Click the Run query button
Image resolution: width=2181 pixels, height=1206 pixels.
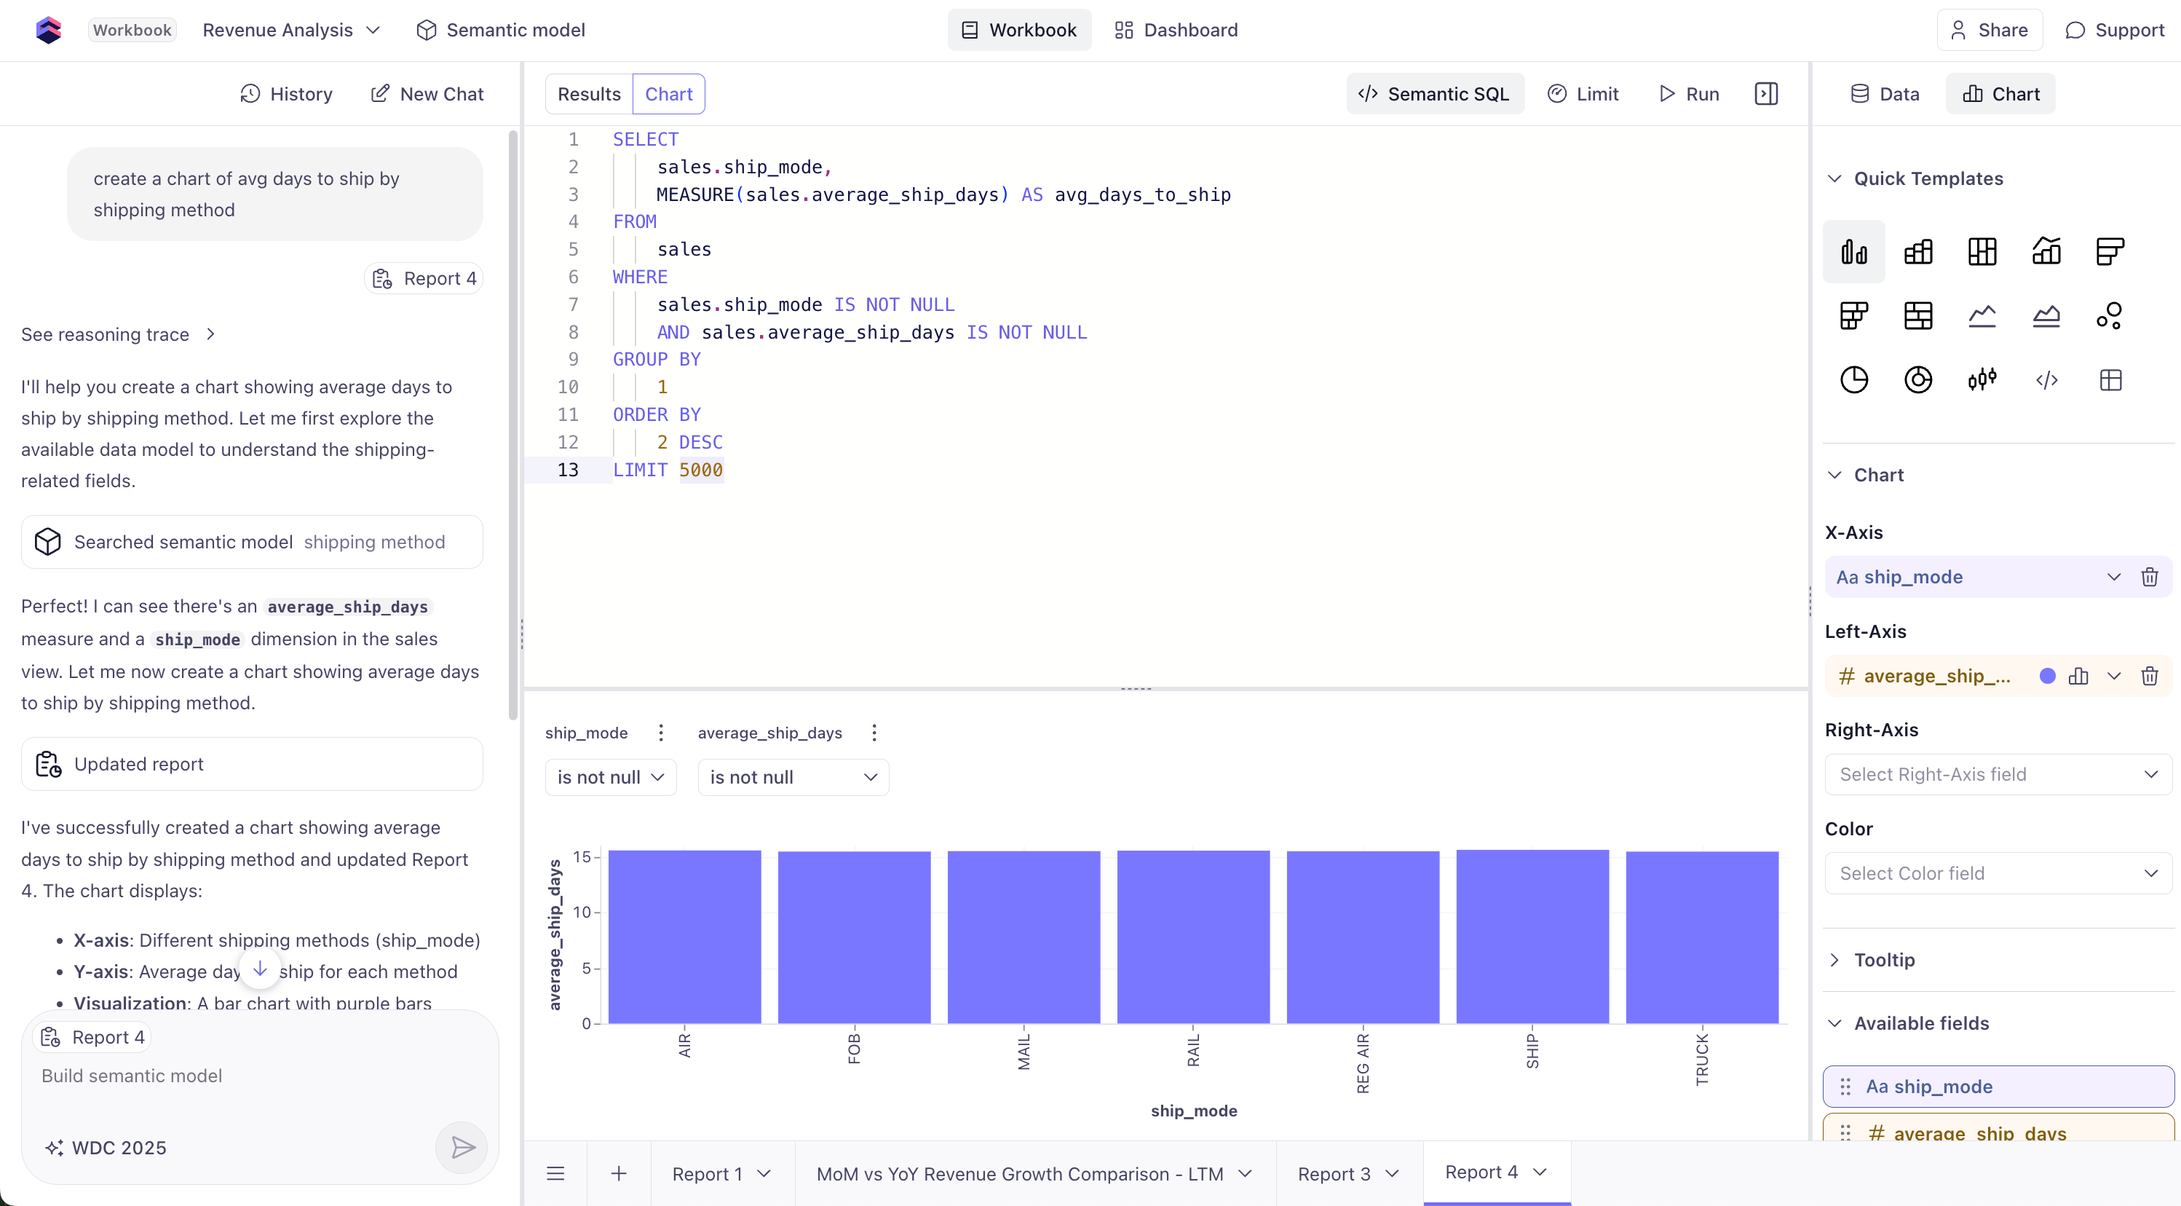[x=1689, y=94]
